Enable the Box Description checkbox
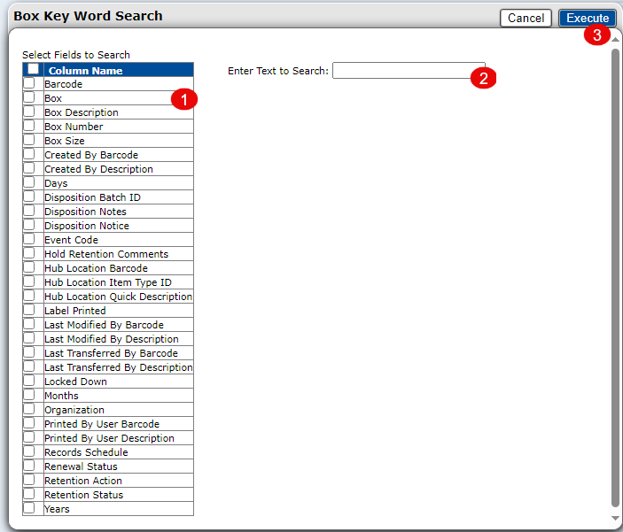The width and height of the screenshot is (623, 532). click(x=29, y=112)
